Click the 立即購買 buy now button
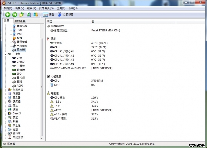Image resolution: width=207 pixels, height=148 pixels. [x=66, y=15]
